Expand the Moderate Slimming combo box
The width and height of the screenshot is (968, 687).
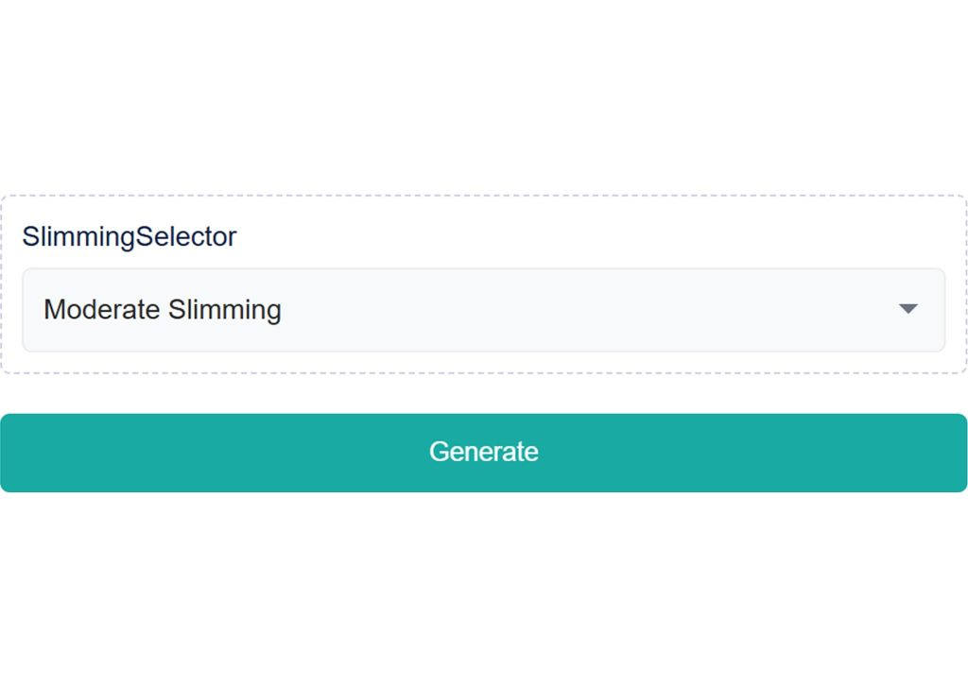click(483, 310)
